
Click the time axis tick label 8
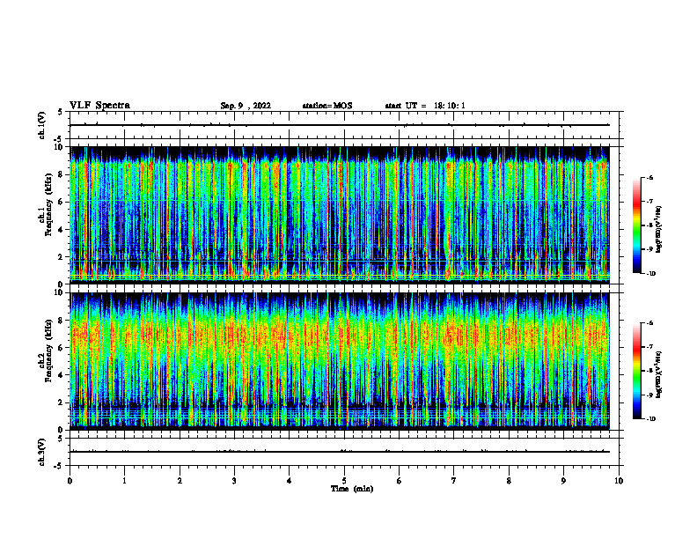click(509, 481)
